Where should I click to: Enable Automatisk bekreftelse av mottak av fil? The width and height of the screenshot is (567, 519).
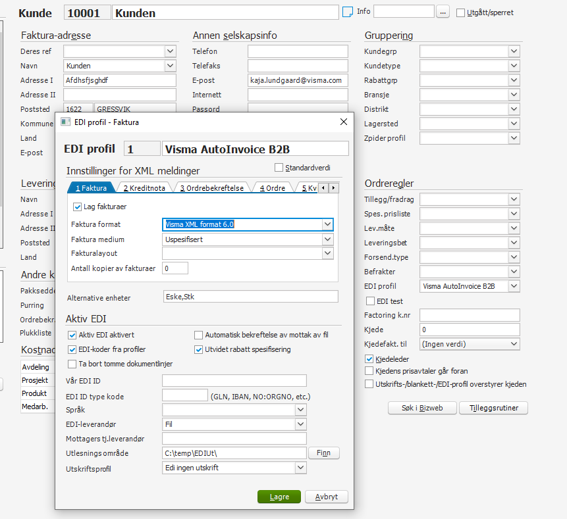pyautogui.click(x=198, y=335)
